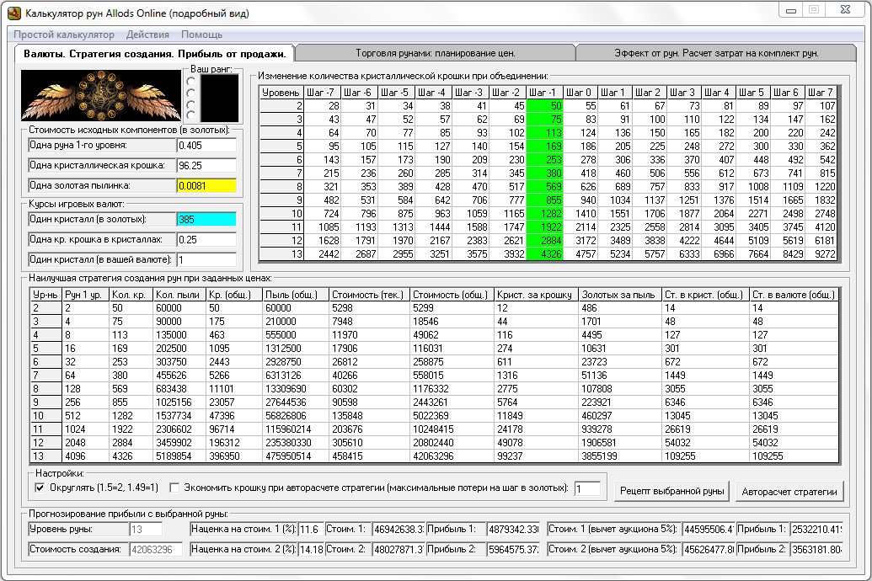Open the 'Простой калькулятор' menu
Image resolution: width=872 pixels, height=581 pixels.
pyautogui.click(x=64, y=35)
